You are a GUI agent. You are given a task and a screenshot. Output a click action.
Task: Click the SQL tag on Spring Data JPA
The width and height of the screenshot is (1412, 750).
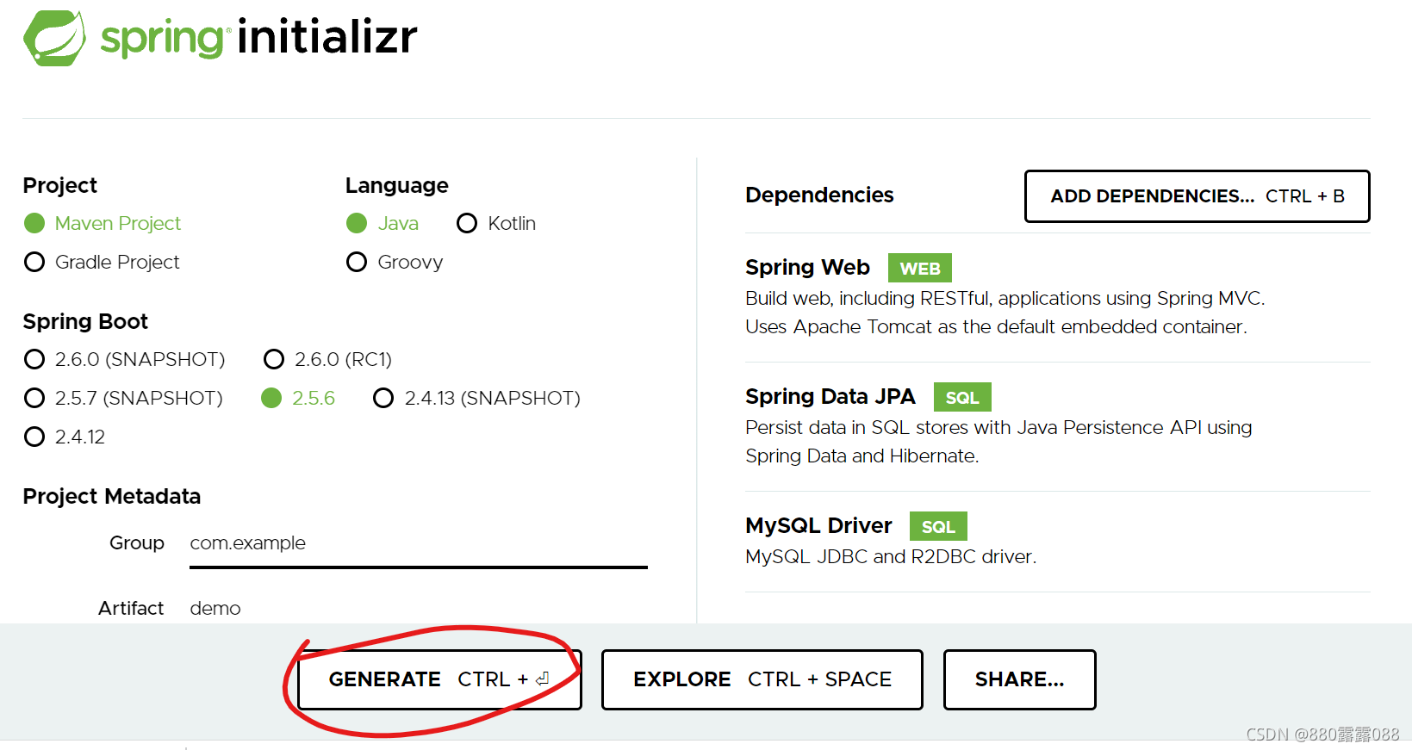click(x=961, y=397)
